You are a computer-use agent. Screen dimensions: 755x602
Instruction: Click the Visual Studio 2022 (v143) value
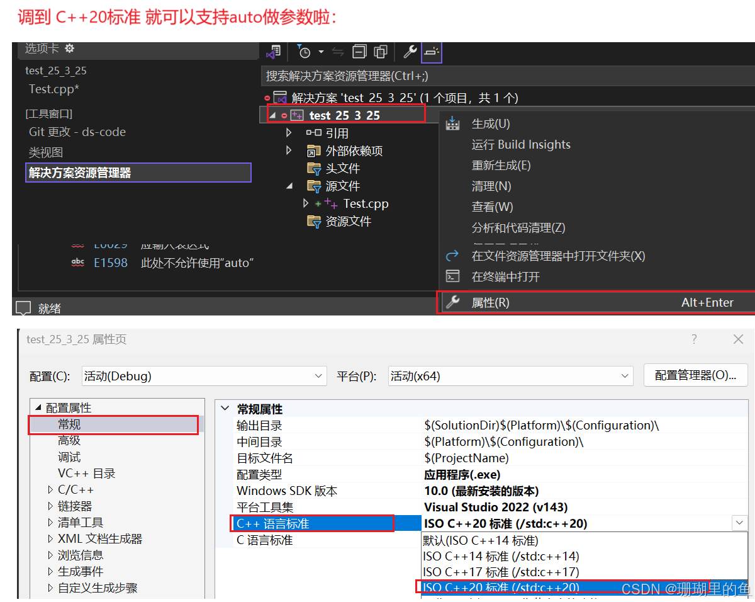click(x=496, y=507)
